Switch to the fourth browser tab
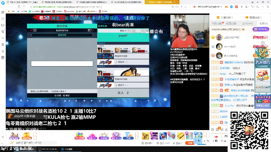 point(127,2)
